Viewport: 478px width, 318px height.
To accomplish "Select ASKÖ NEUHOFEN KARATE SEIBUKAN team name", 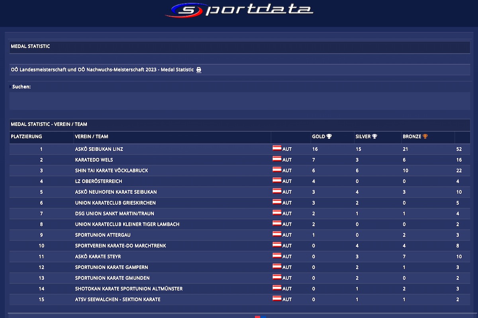I will 116,192.
